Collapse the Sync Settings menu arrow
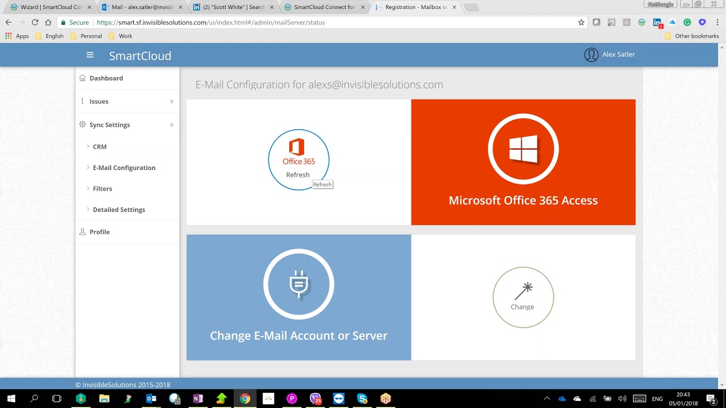Image resolution: width=726 pixels, height=408 pixels. click(171, 125)
